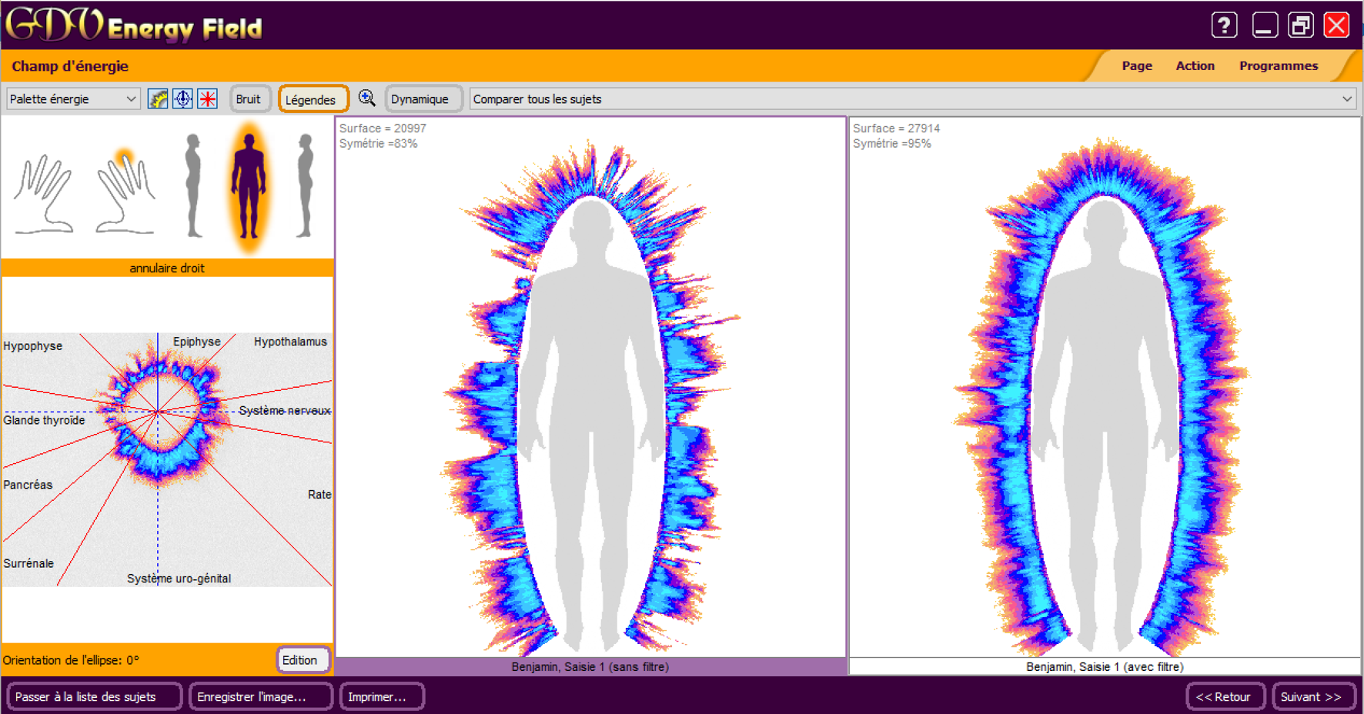Select the front-view body silhouette

click(249, 186)
